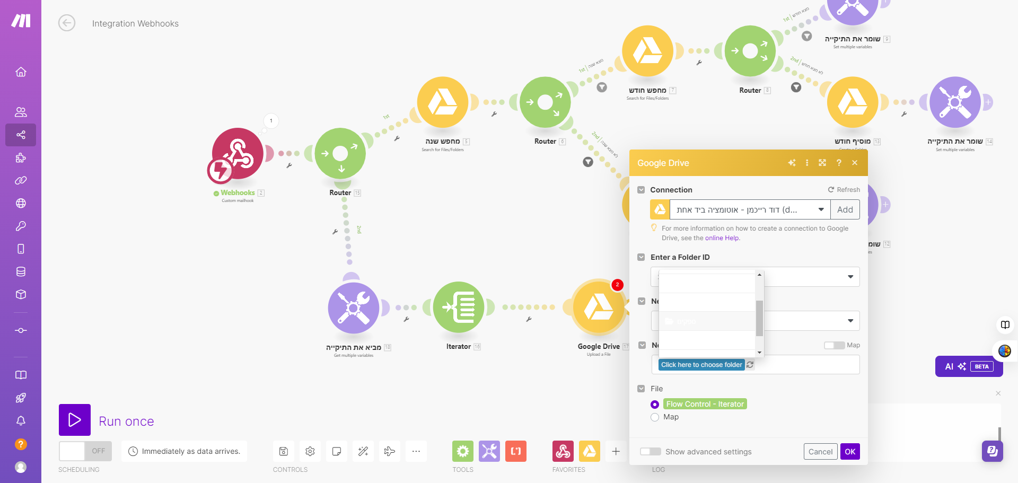Open the Iterator module on canvas
1018x483 pixels.
tap(459, 308)
